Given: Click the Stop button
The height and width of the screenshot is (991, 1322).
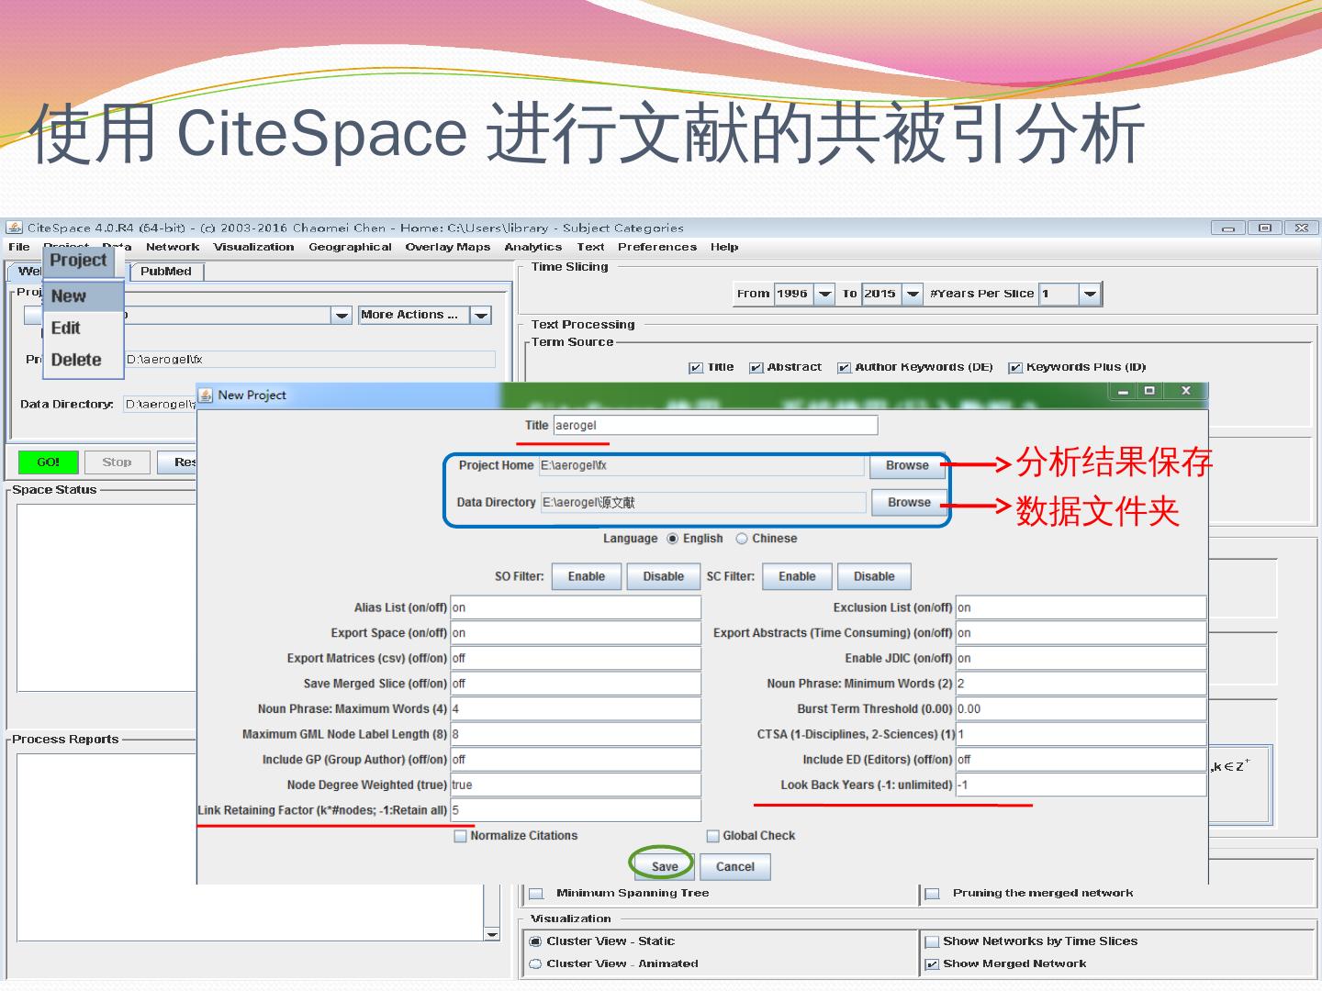Looking at the screenshot, I should (117, 462).
